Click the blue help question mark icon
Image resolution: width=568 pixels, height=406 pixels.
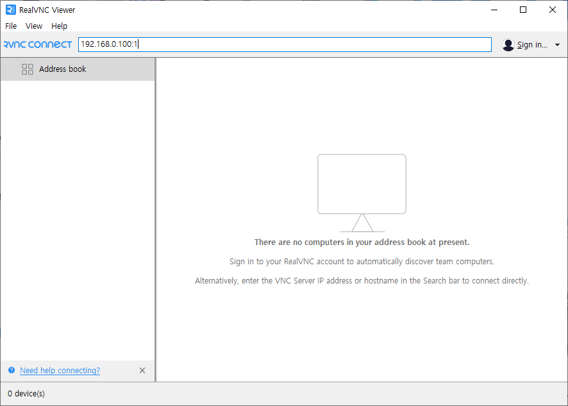click(12, 370)
